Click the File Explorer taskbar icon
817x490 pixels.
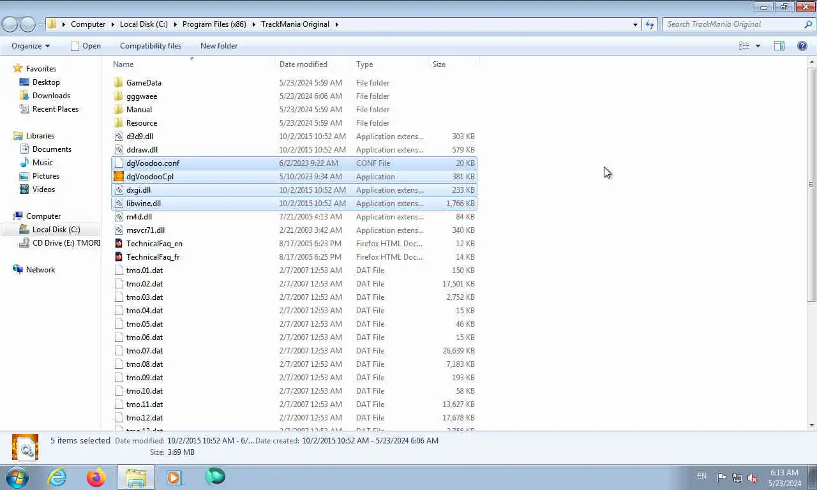coord(135,477)
